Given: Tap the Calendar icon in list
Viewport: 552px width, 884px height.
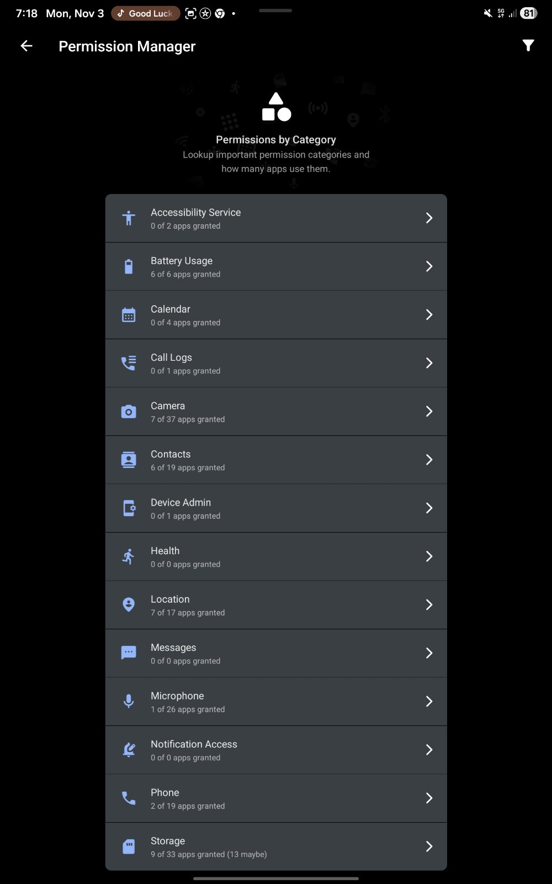Looking at the screenshot, I should point(129,315).
